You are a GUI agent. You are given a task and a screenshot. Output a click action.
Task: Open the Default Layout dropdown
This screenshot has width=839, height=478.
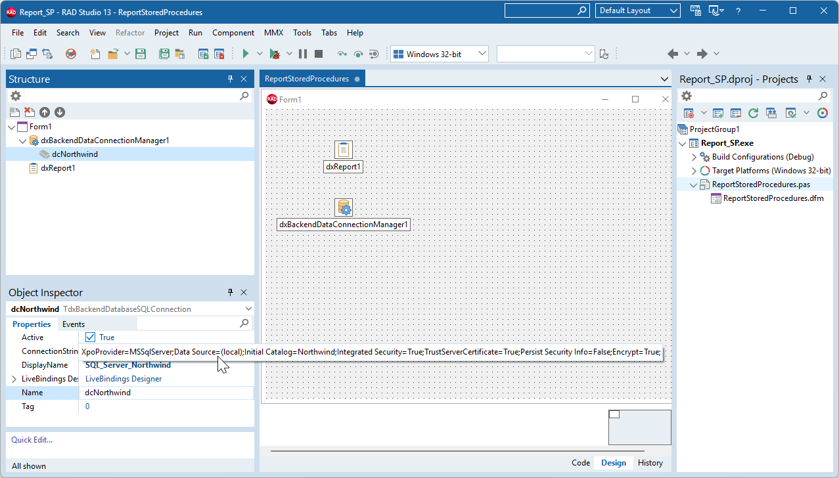pos(673,11)
